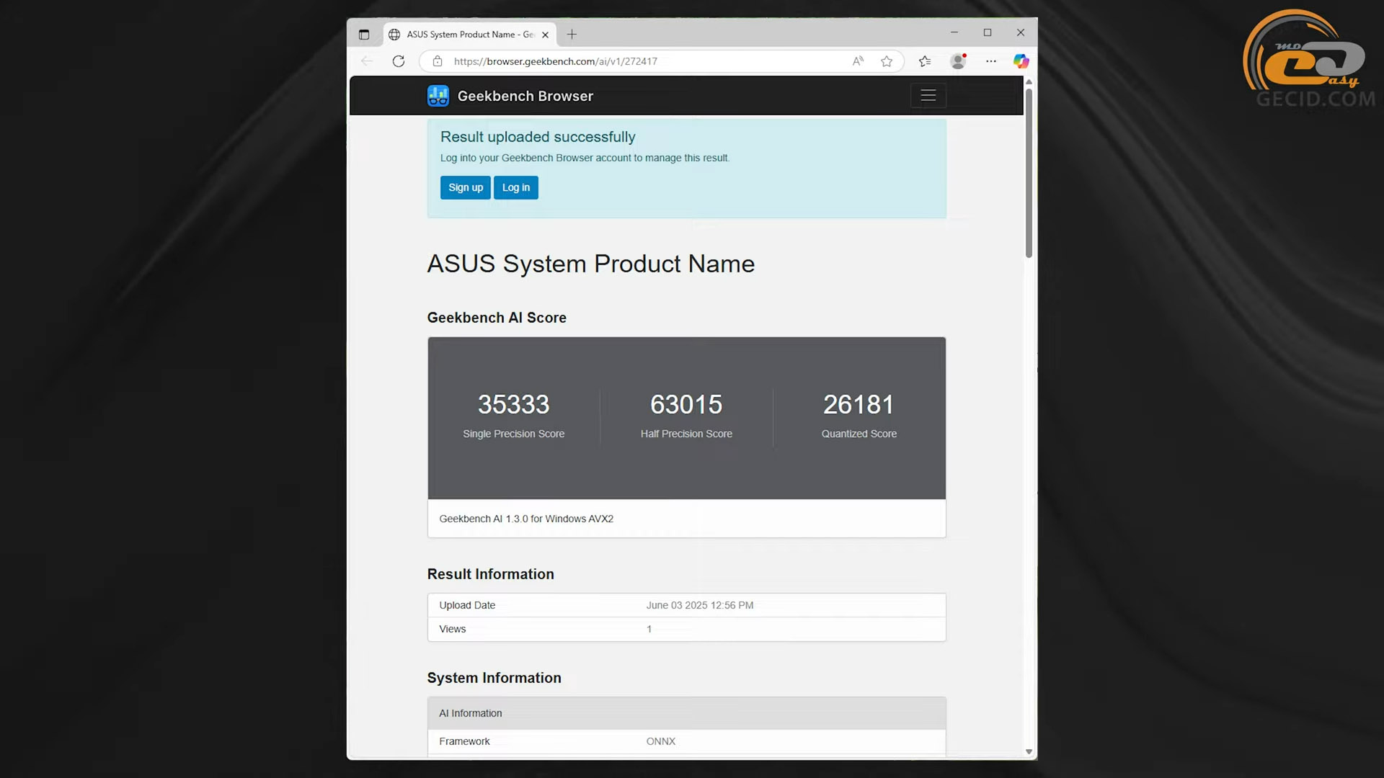
Task: Close the Edge browser window
Action: [x=1021, y=32]
